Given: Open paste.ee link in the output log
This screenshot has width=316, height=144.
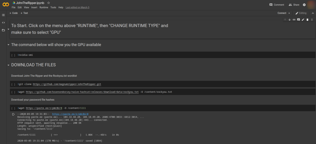Looking at the screenshot, I should point(70,114).
